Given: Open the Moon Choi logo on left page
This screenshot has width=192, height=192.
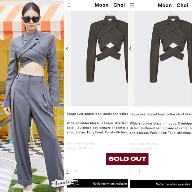Looking at the screenshot, I should coord(110,5).
